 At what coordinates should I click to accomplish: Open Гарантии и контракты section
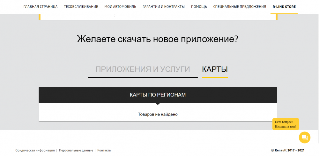[164, 7]
